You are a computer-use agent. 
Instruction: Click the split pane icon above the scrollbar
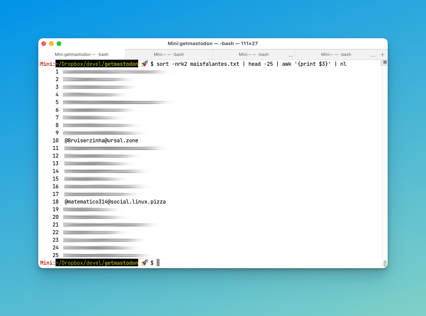tap(385, 62)
